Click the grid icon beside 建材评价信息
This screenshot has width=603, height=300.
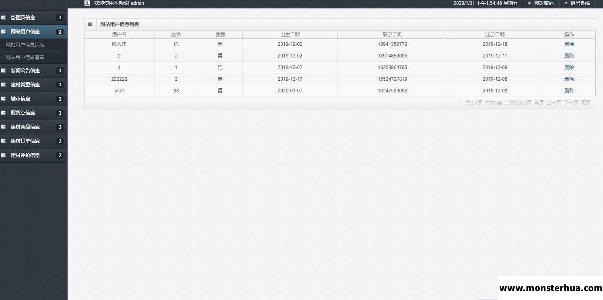pos(4,155)
